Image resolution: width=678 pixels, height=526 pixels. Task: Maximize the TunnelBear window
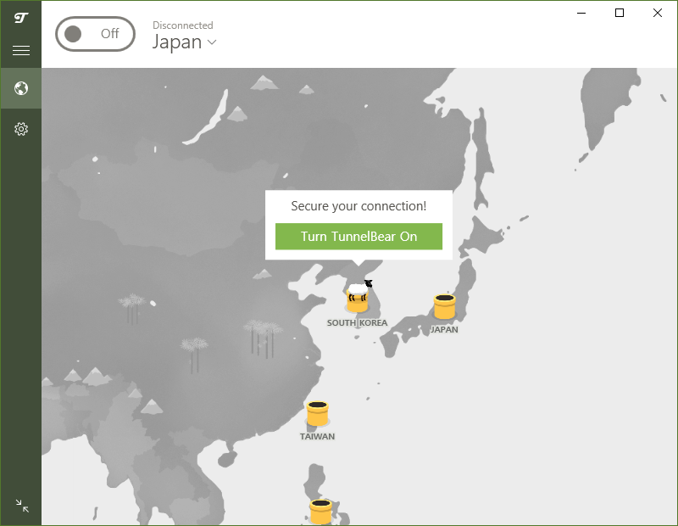click(620, 13)
